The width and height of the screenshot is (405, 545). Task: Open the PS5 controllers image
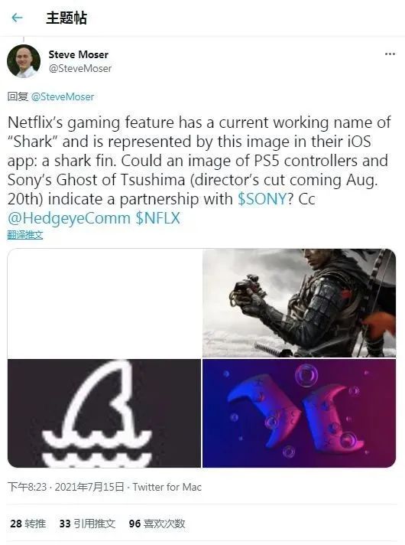click(x=299, y=413)
